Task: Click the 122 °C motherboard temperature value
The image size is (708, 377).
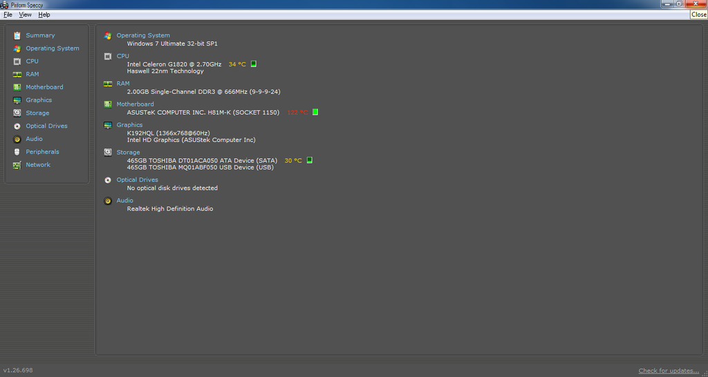Action: [297, 113]
